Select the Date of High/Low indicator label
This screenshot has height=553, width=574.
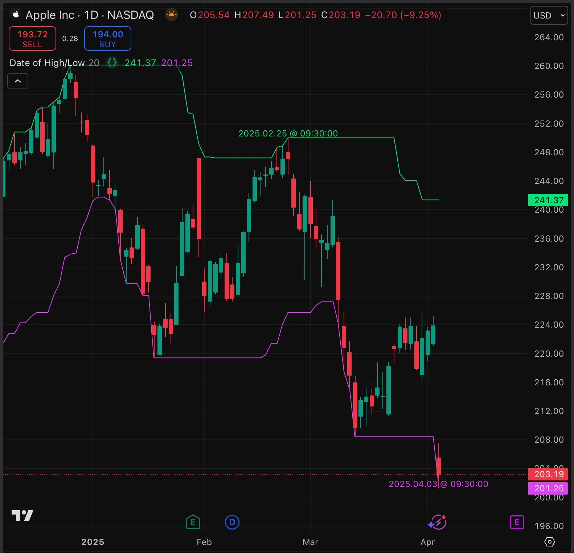(47, 63)
